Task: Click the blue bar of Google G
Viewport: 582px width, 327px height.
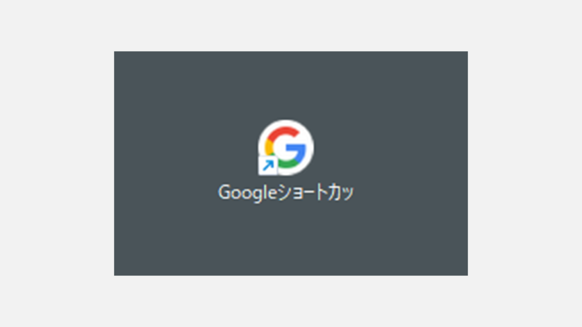Action: coord(296,149)
